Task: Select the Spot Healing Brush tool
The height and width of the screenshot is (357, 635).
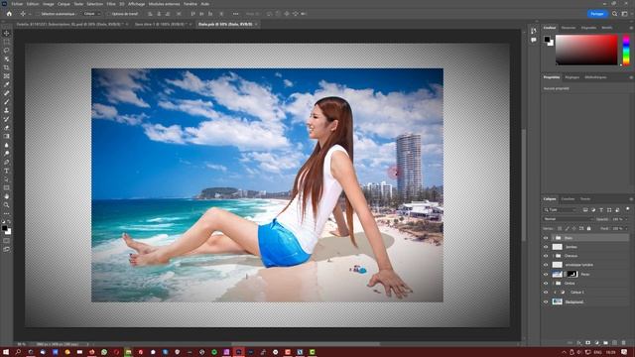Action: pos(7,93)
